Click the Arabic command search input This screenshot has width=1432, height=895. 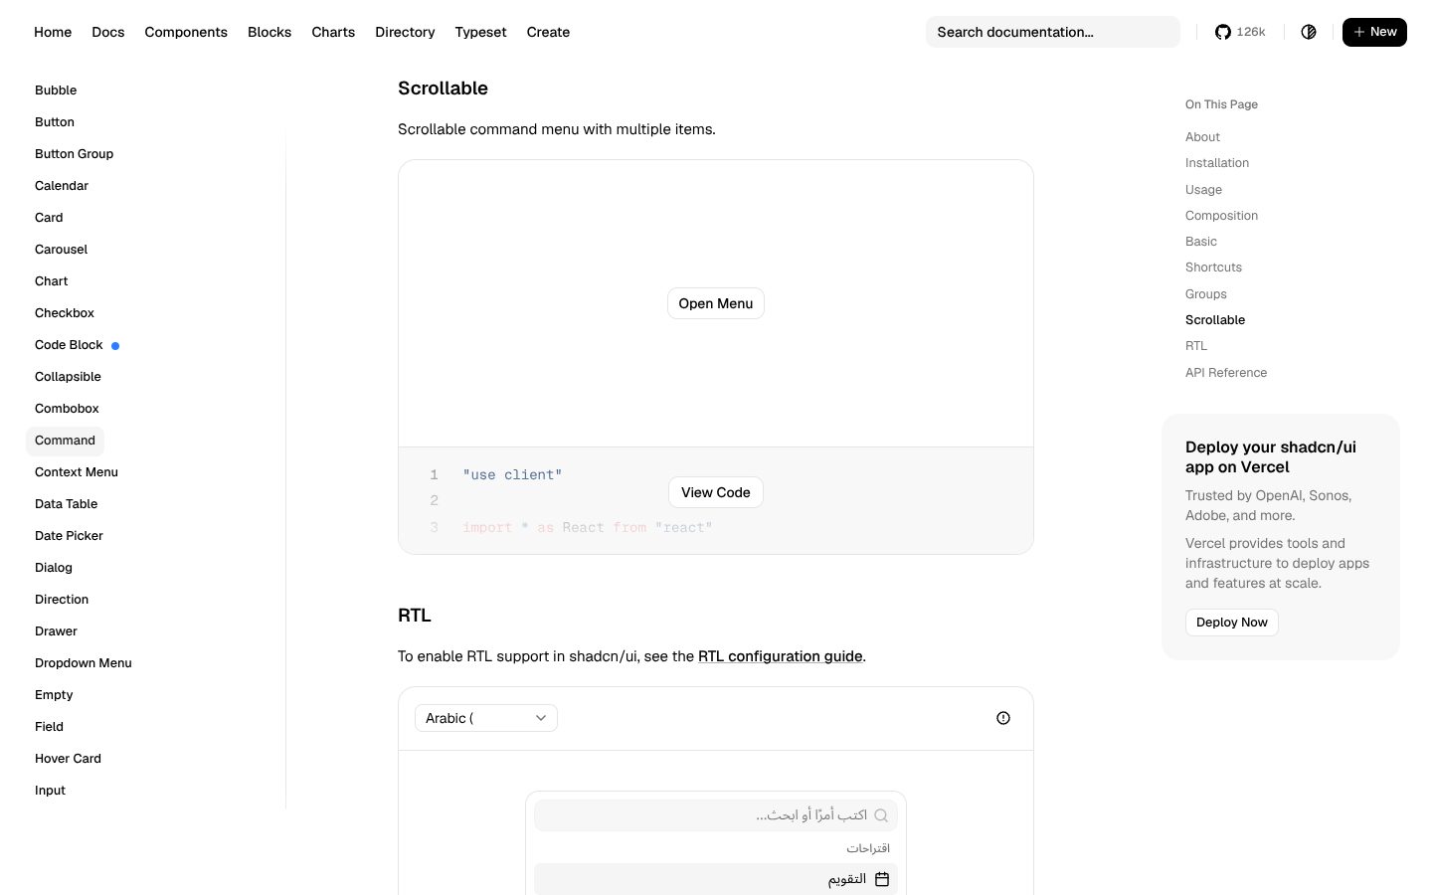(716, 815)
